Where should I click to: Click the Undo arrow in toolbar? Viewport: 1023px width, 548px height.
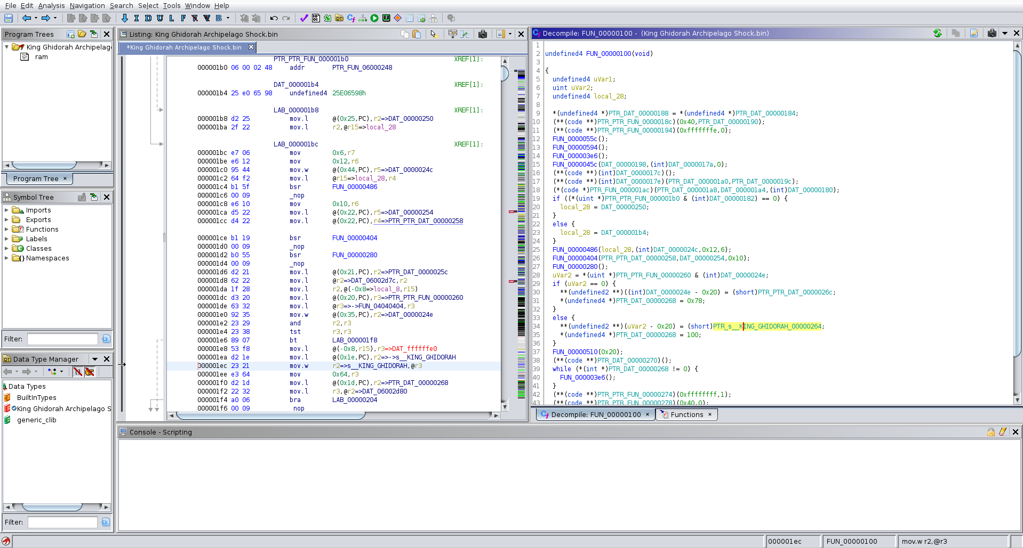pos(274,18)
